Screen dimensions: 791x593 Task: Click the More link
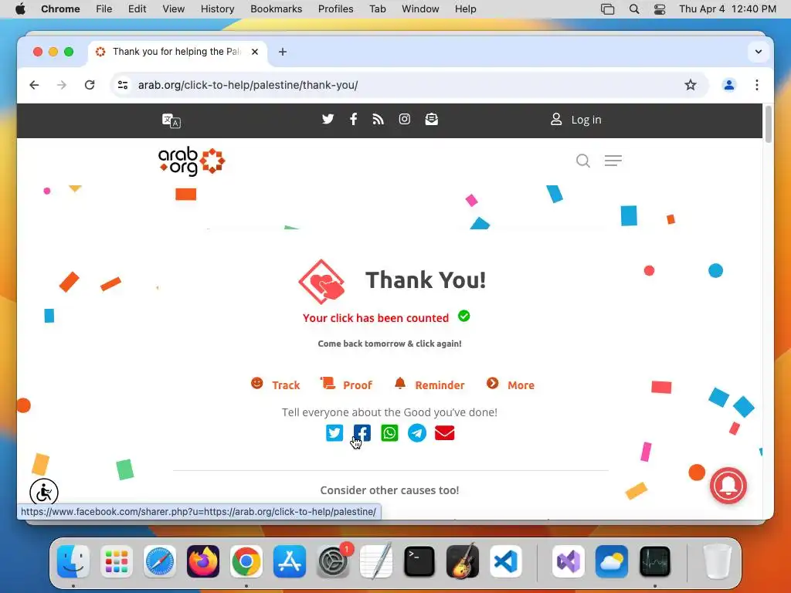(510, 385)
